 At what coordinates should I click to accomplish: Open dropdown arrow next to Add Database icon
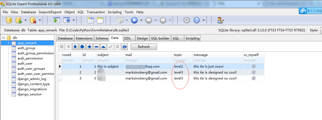coord(25,20)
